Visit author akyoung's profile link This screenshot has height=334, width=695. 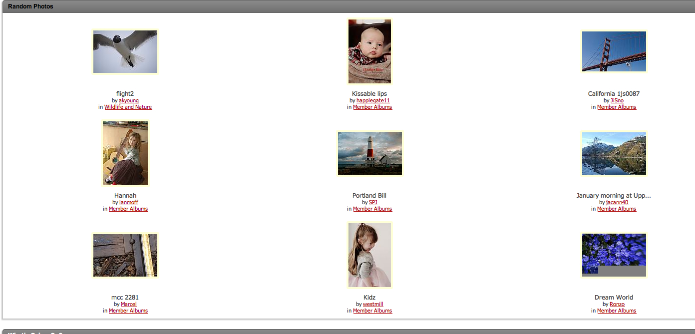(x=128, y=101)
